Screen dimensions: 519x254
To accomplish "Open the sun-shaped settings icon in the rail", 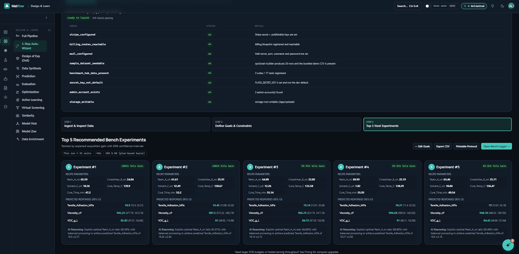I will [x=6, y=97].
